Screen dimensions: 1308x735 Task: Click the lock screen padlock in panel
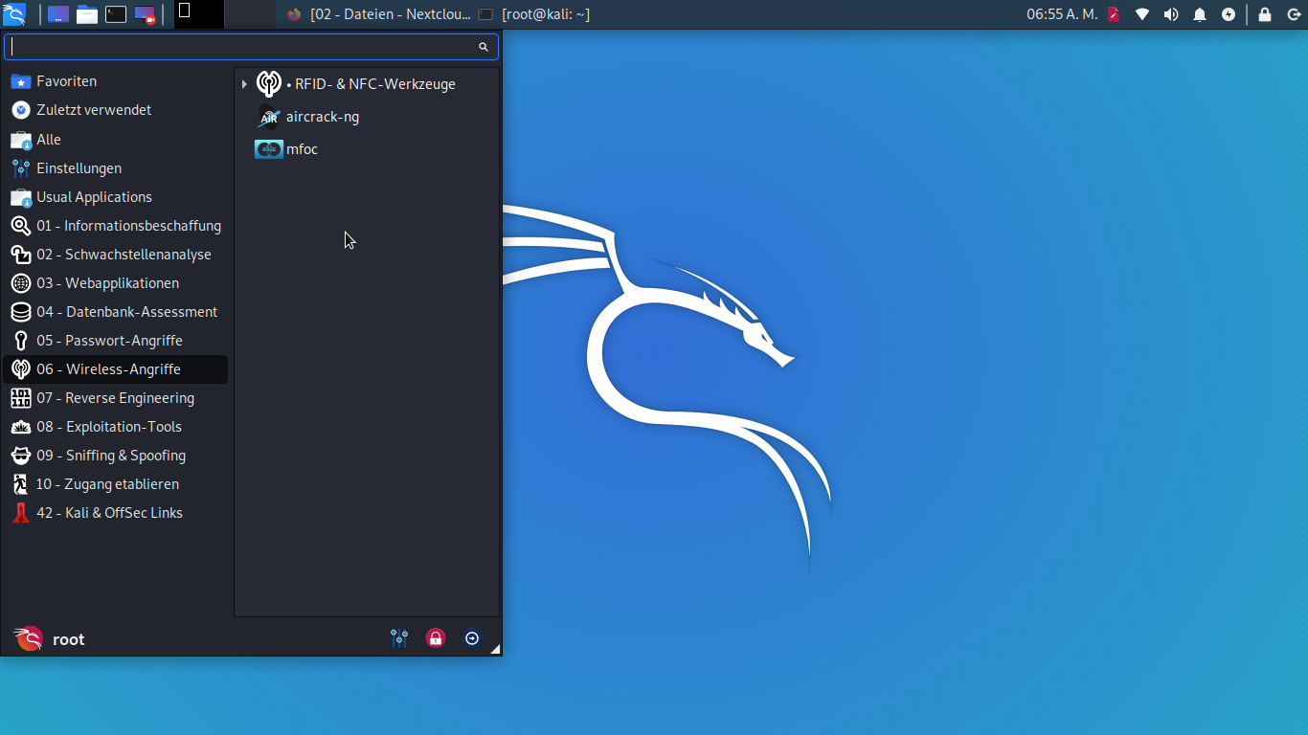[1265, 14]
